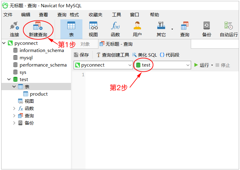Open the User (用户) toolbar icon
This screenshot has height=170, width=240.
tap(137, 26)
